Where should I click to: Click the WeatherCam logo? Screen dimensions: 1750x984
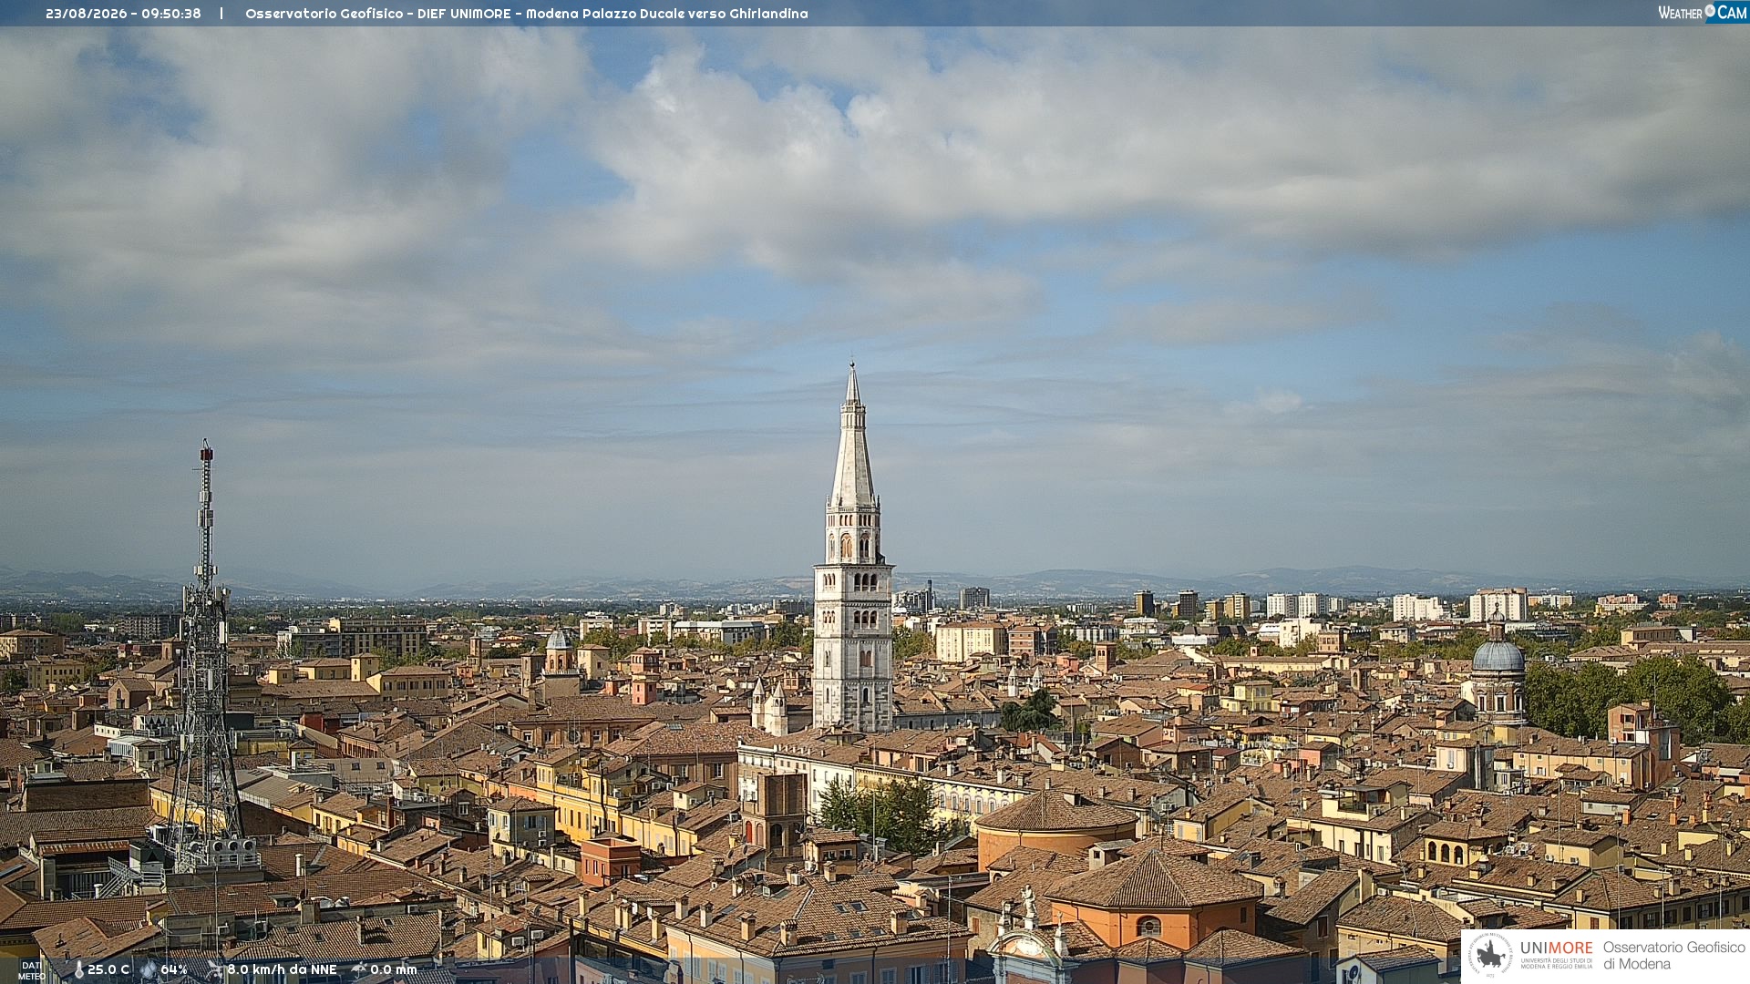click(x=1703, y=13)
